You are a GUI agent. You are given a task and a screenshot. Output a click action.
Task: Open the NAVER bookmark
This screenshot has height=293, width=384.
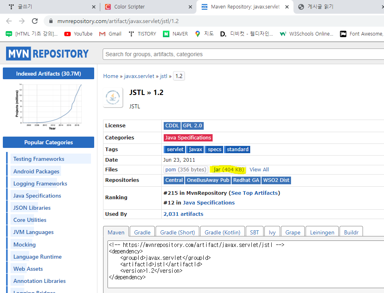(175, 34)
